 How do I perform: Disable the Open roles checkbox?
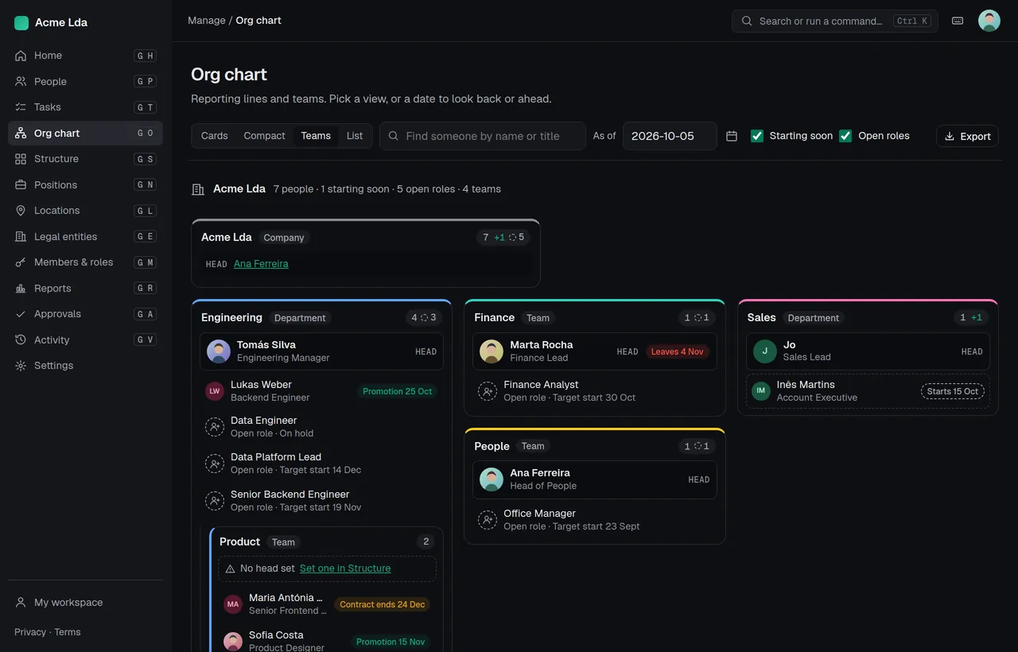[x=845, y=136]
